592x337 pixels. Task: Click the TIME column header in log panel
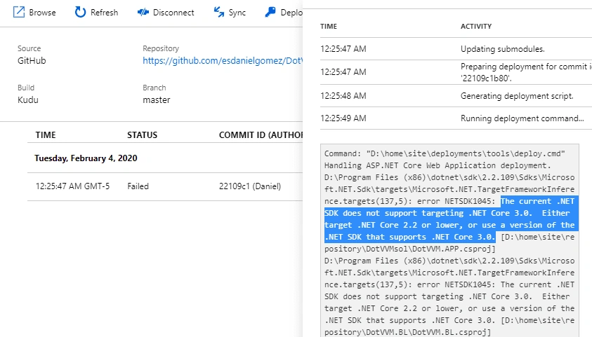(x=329, y=27)
